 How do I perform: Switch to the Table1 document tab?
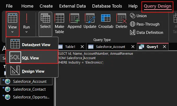[70, 47]
